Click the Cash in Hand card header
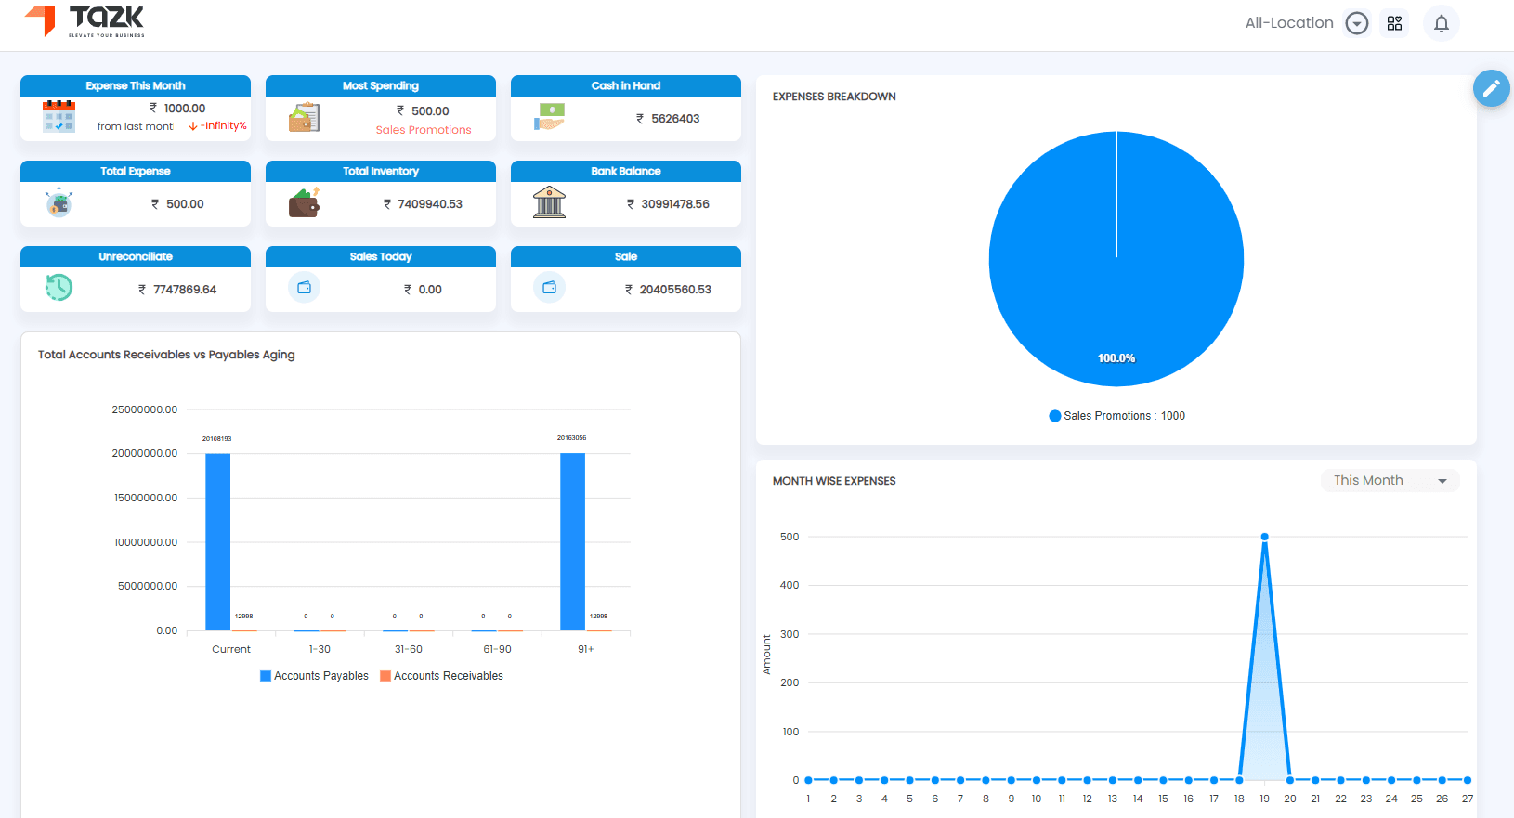The width and height of the screenshot is (1514, 818). pyautogui.click(x=626, y=85)
